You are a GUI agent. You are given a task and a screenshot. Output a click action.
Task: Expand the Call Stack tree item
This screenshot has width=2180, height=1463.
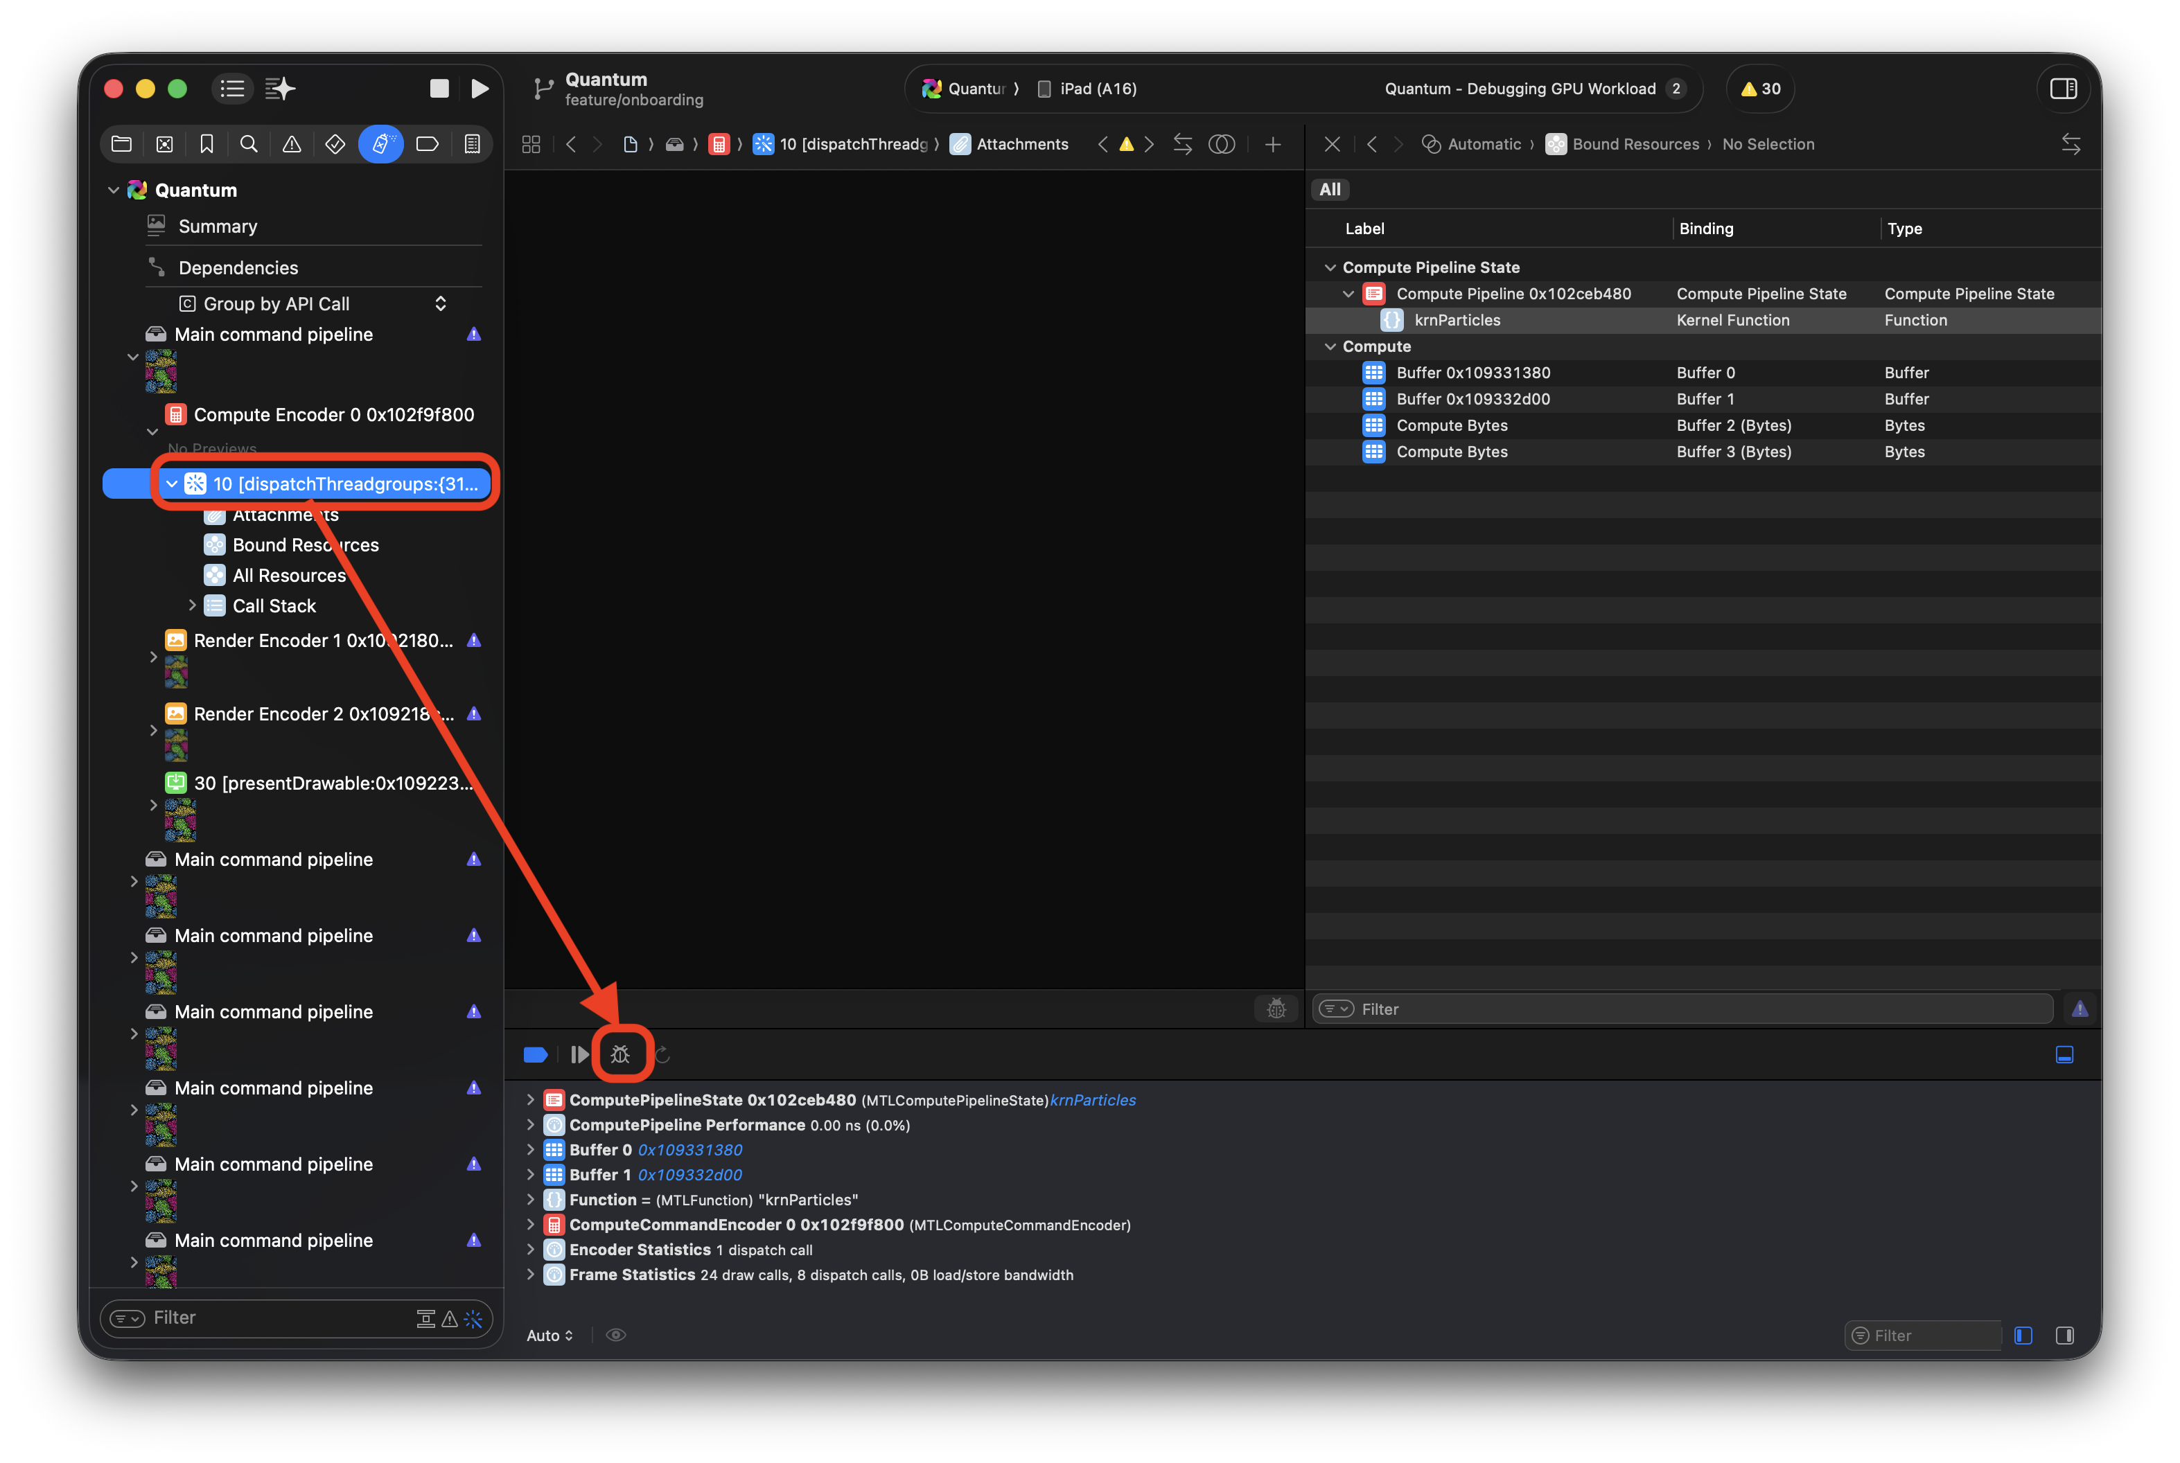point(192,605)
